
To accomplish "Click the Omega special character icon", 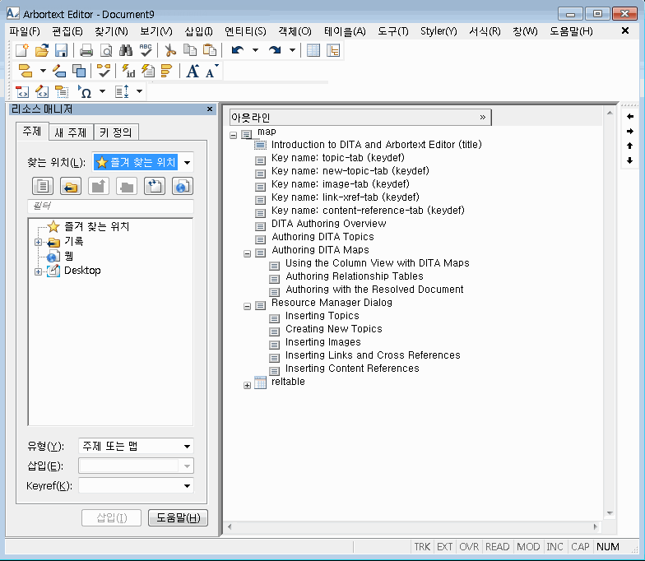I will (86, 91).
